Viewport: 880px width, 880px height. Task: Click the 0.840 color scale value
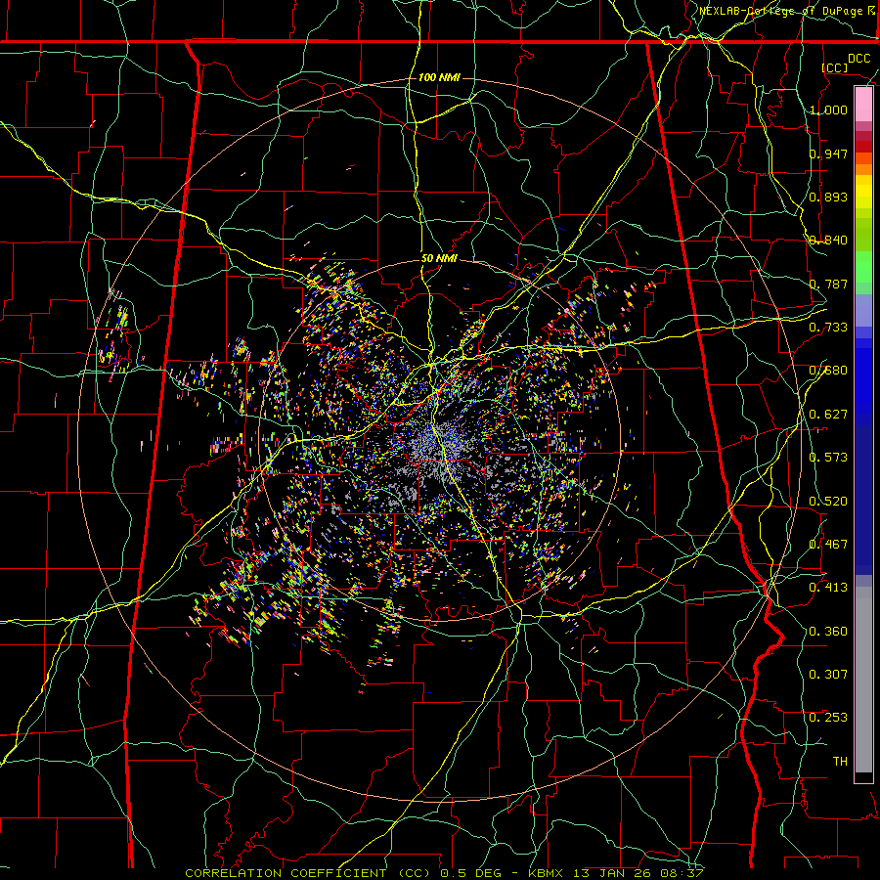(x=828, y=241)
